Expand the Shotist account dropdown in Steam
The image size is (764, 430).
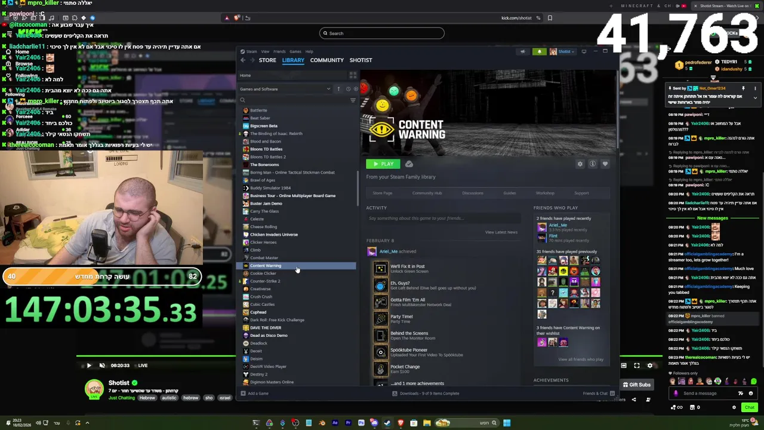pyautogui.click(x=562, y=51)
